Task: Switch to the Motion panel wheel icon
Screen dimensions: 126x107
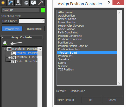Action: tap(26, 3)
